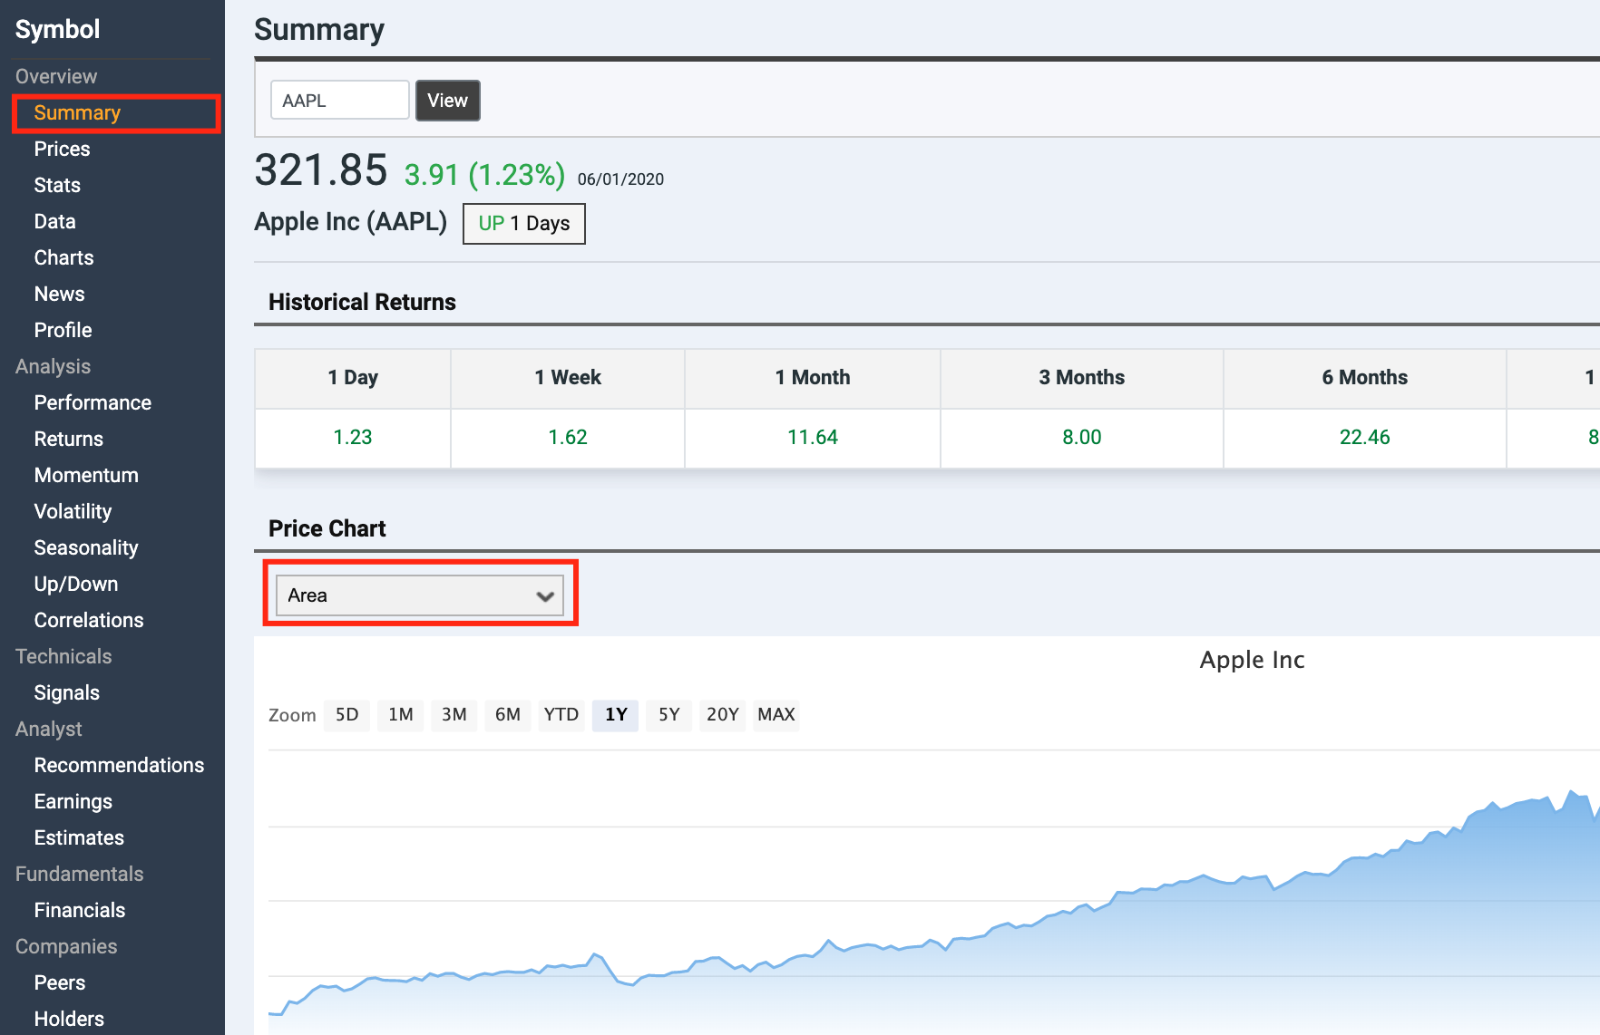Click the 6 Months return value 22.46
This screenshot has width=1600, height=1035.
pyautogui.click(x=1365, y=438)
